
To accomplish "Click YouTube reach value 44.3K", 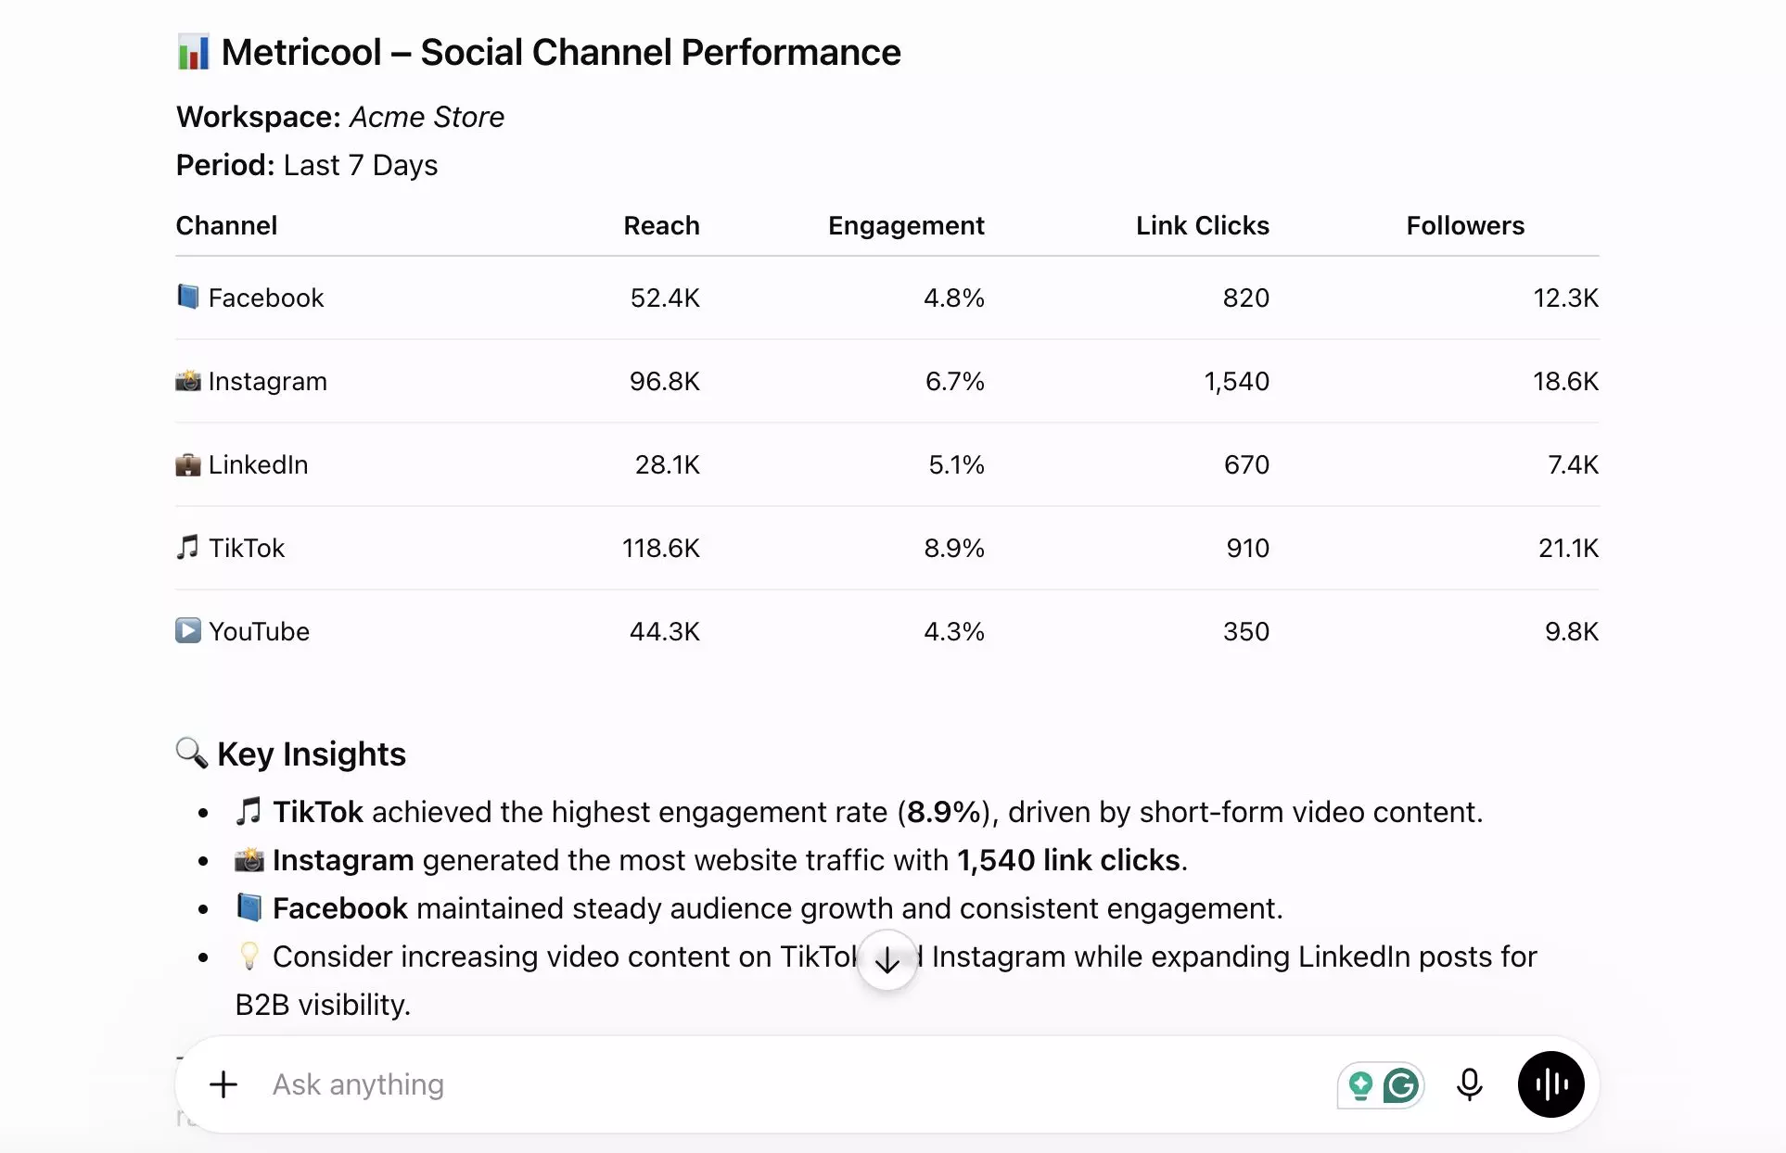I will pyautogui.click(x=665, y=631).
